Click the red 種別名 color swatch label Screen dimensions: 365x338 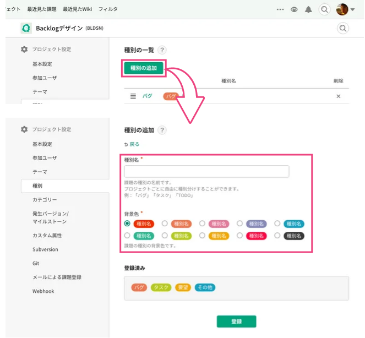click(144, 224)
